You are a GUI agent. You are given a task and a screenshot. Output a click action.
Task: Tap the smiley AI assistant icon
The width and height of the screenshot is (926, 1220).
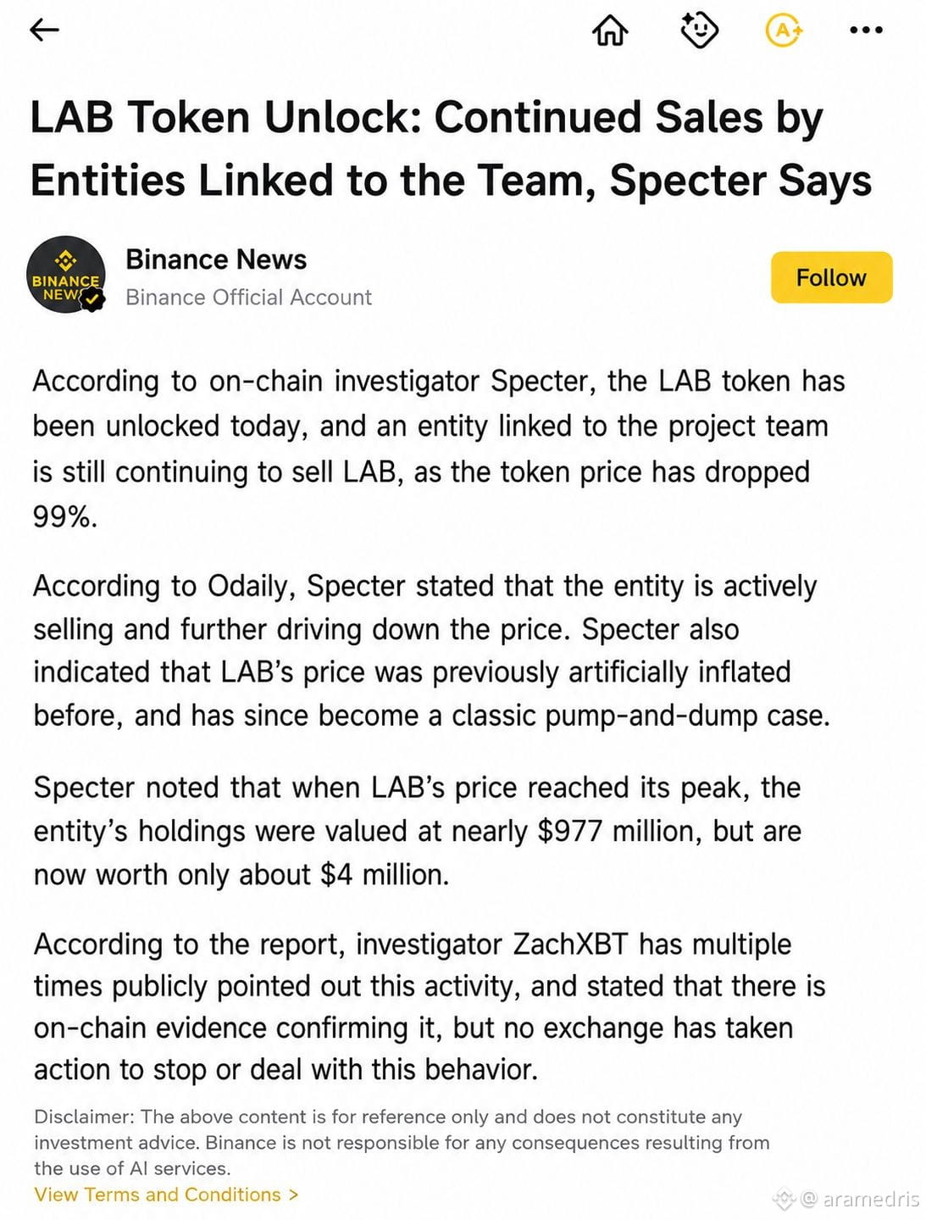tap(699, 31)
